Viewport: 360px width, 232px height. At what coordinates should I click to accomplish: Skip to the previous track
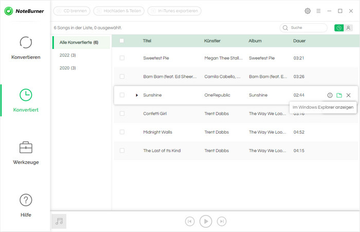(190, 221)
